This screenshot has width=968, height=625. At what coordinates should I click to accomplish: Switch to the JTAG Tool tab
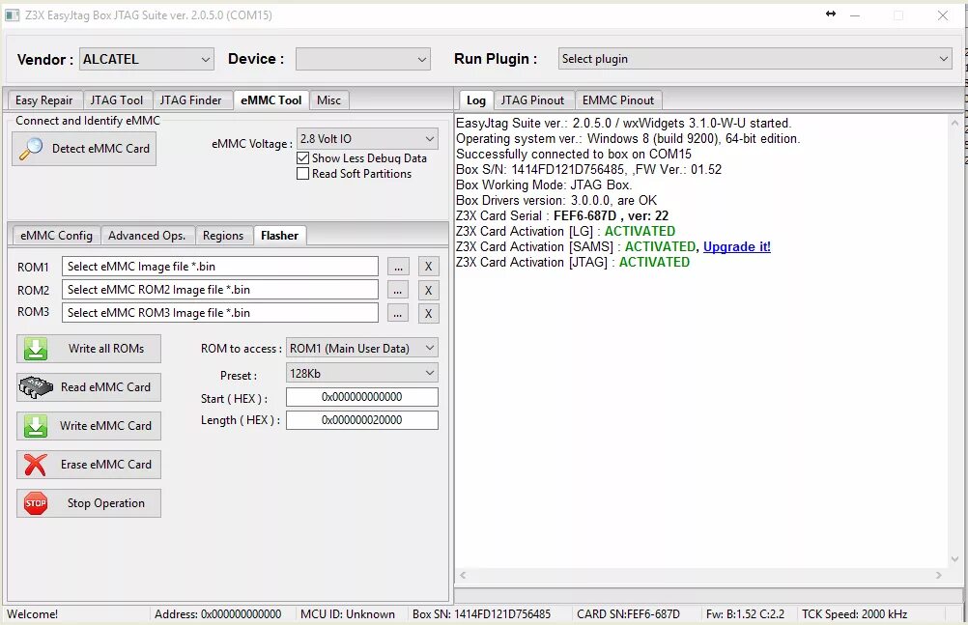click(116, 100)
